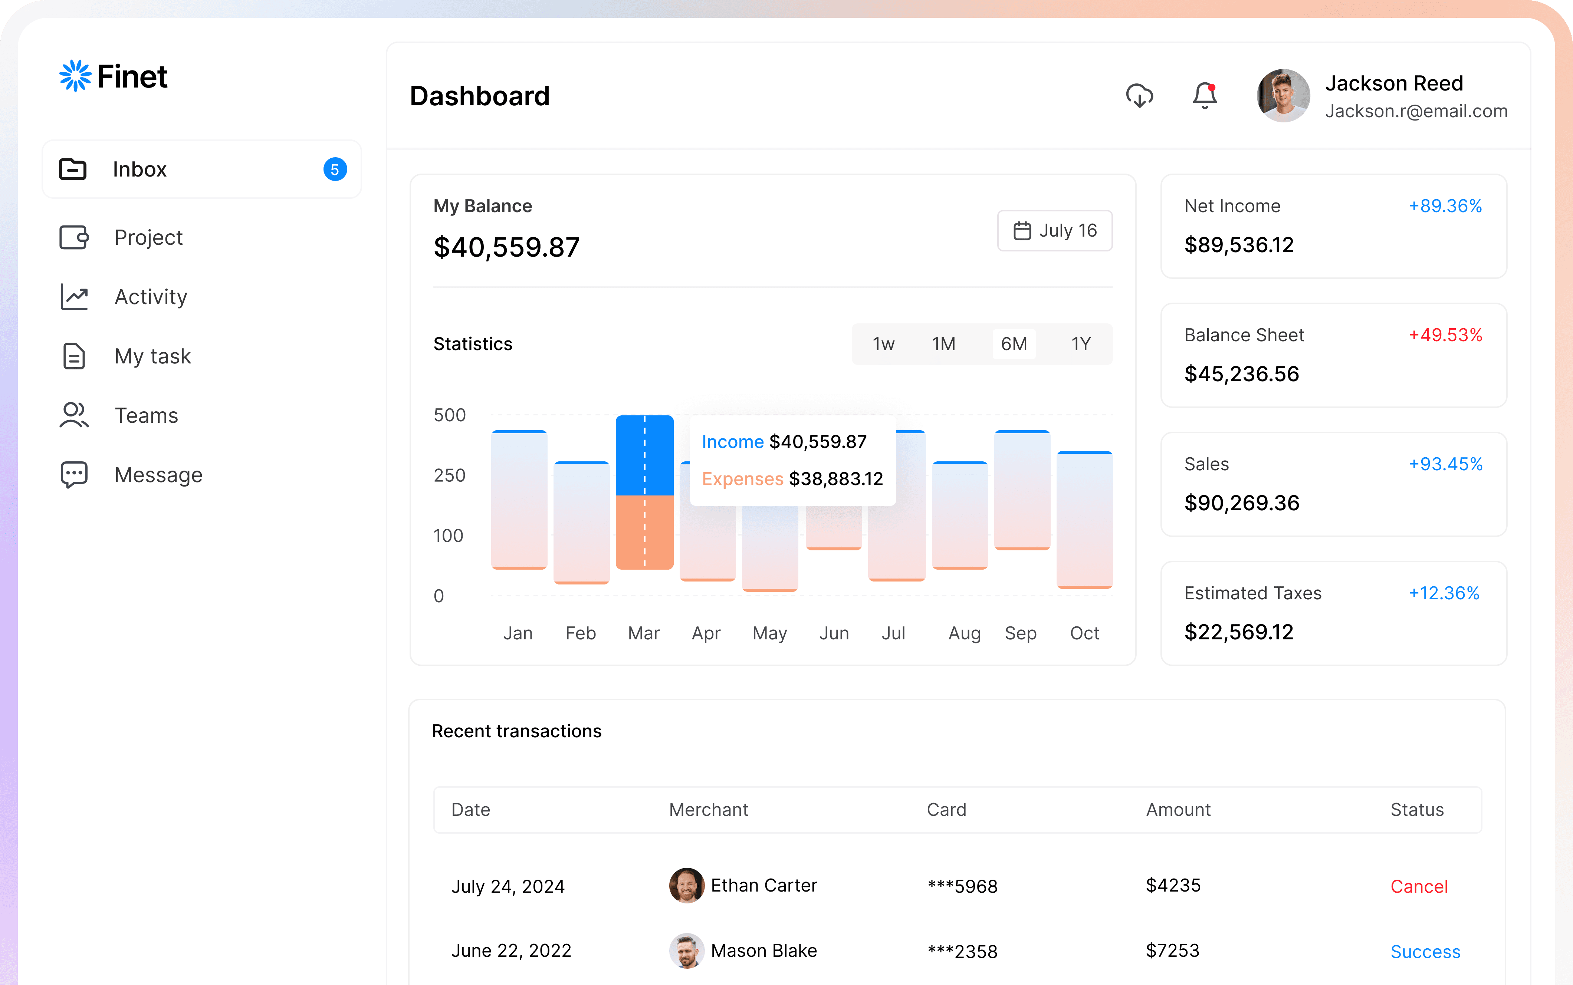Click the Inbox folder icon
The width and height of the screenshot is (1573, 985).
tap(73, 169)
